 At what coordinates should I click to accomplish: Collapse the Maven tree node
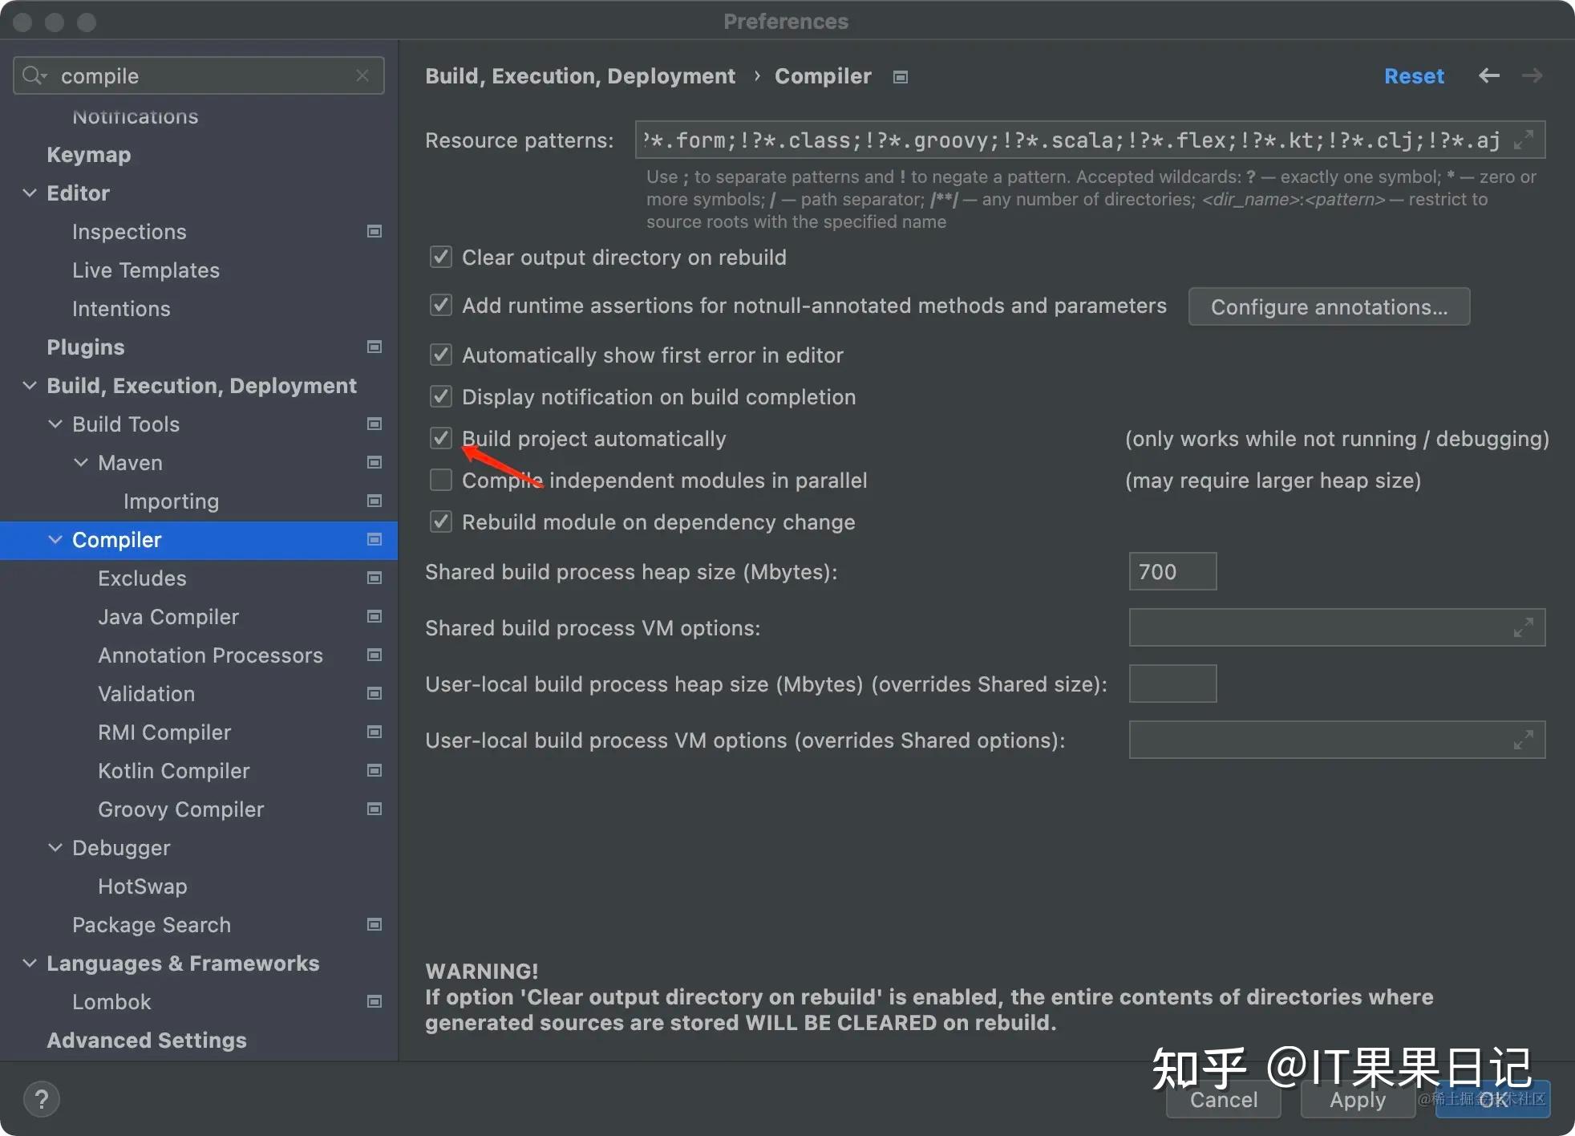click(80, 462)
